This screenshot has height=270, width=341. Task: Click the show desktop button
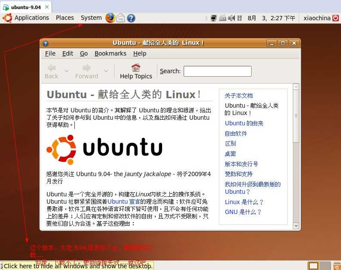point(1,266)
